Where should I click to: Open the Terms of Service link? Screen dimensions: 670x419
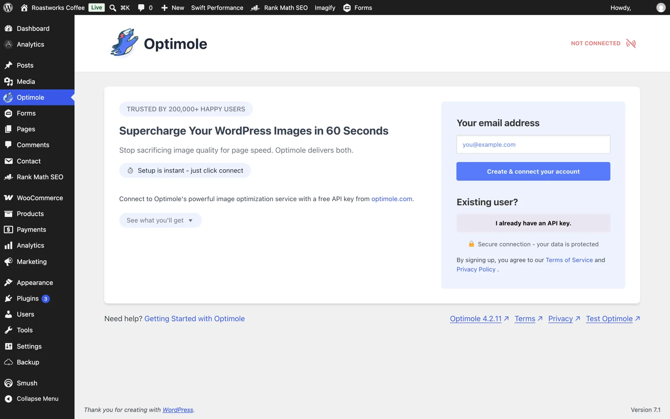coord(569,260)
